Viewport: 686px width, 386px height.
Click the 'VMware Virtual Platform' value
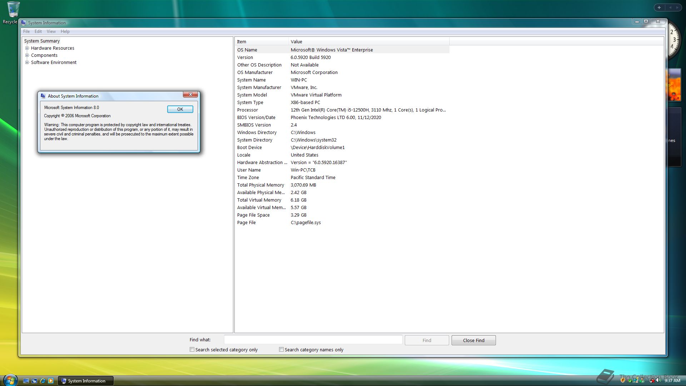click(x=316, y=95)
